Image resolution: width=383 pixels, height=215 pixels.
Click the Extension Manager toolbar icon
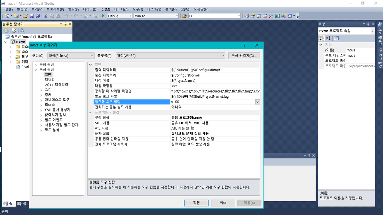tap(283, 16)
